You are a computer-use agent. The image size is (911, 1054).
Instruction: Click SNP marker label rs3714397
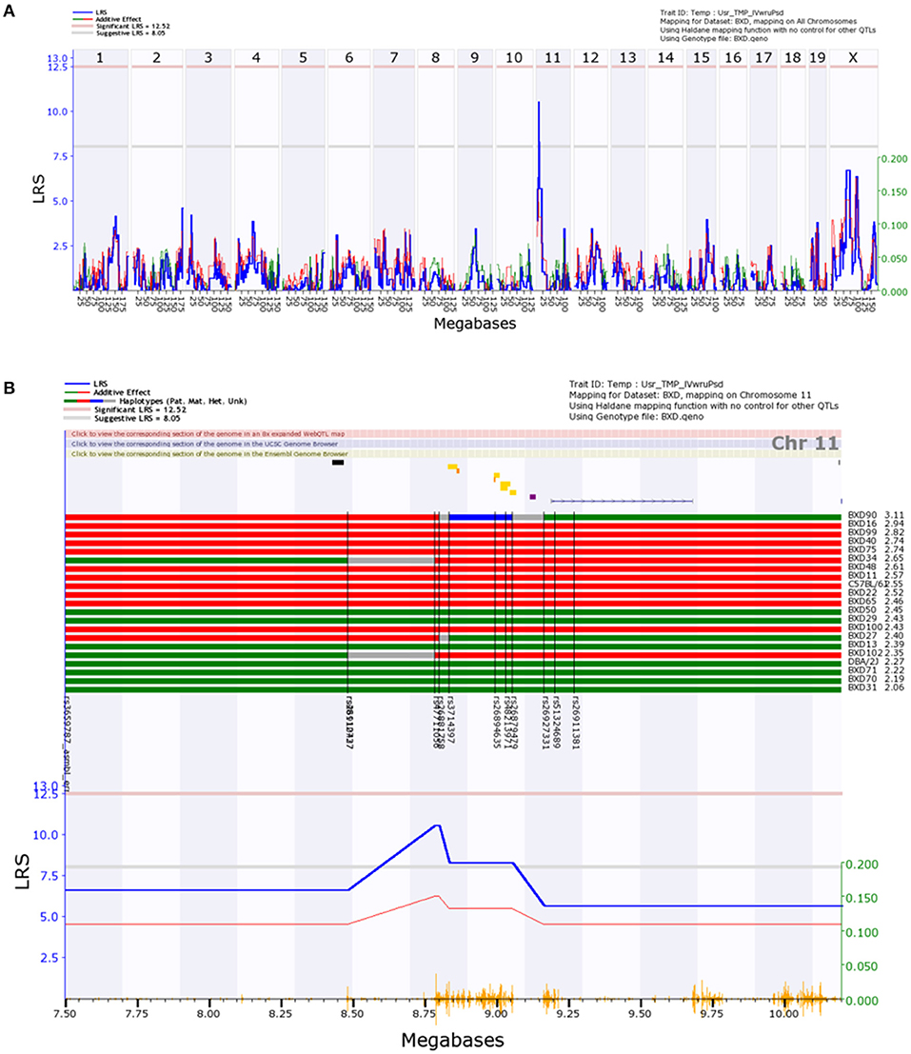tap(450, 720)
